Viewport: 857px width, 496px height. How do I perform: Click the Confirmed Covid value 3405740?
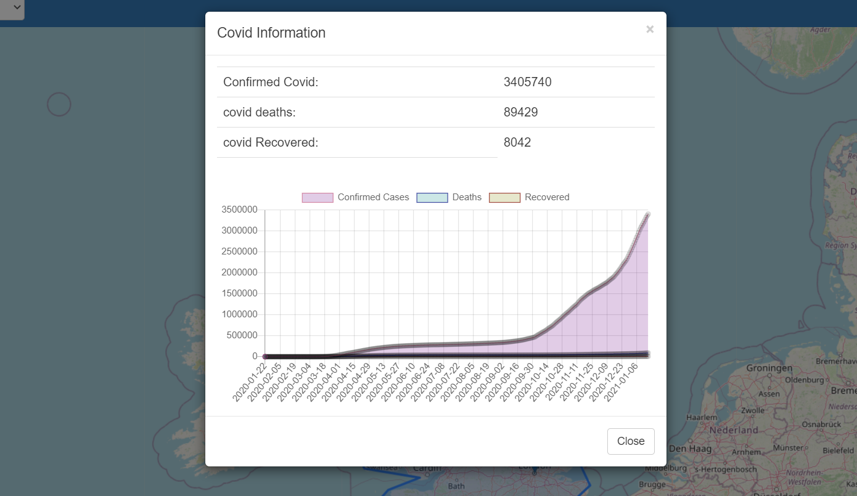(x=527, y=82)
